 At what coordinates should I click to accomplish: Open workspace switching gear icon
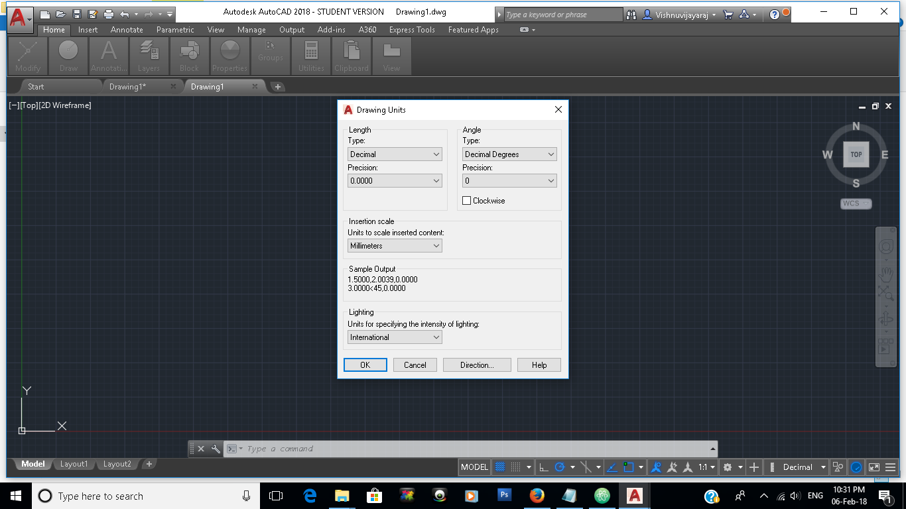[x=728, y=467]
